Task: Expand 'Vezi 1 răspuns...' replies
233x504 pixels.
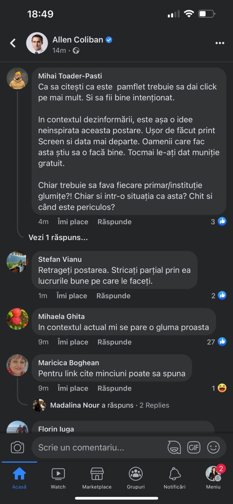Action: (58, 237)
